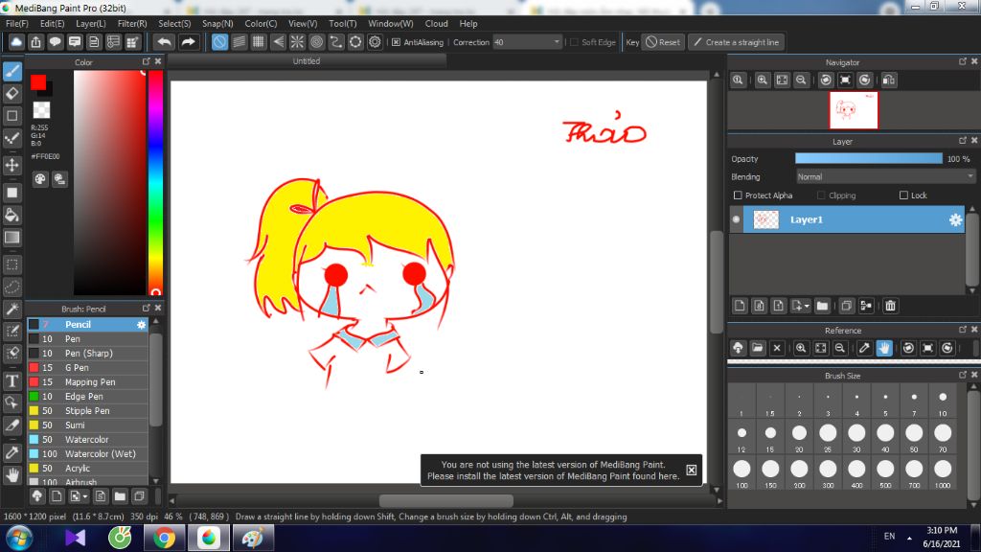Image resolution: width=981 pixels, height=552 pixels.
Task: Select the Hand tool
Action: click(x=12, y=475)
